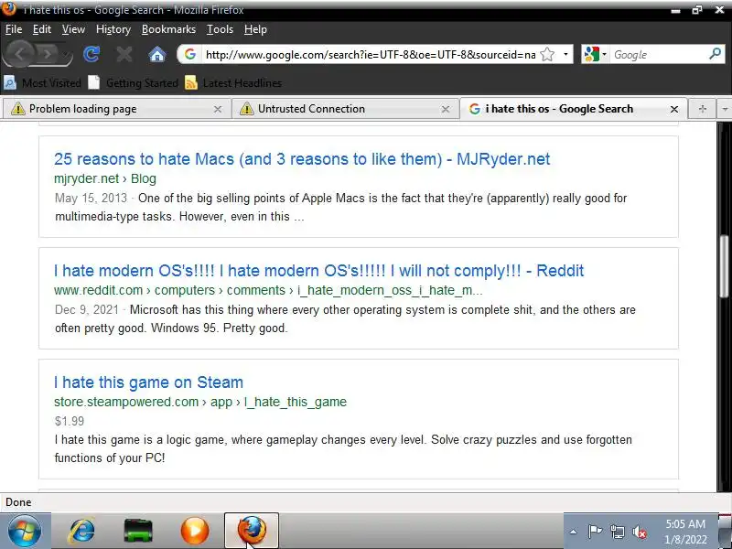
Task: Click the magnifier search button in the search box
Action: coord(715,54)
